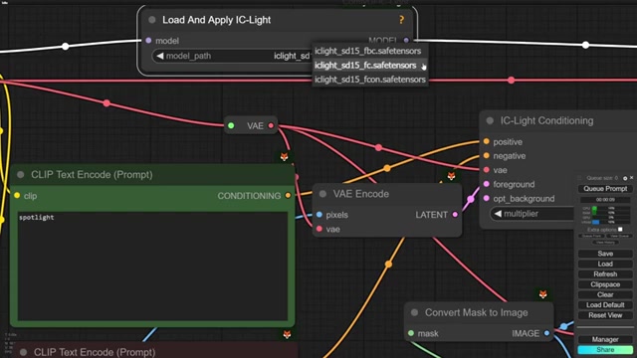Open settings gear next to Queue size
This screenshot has width=637, height=358.
[625, 178]
